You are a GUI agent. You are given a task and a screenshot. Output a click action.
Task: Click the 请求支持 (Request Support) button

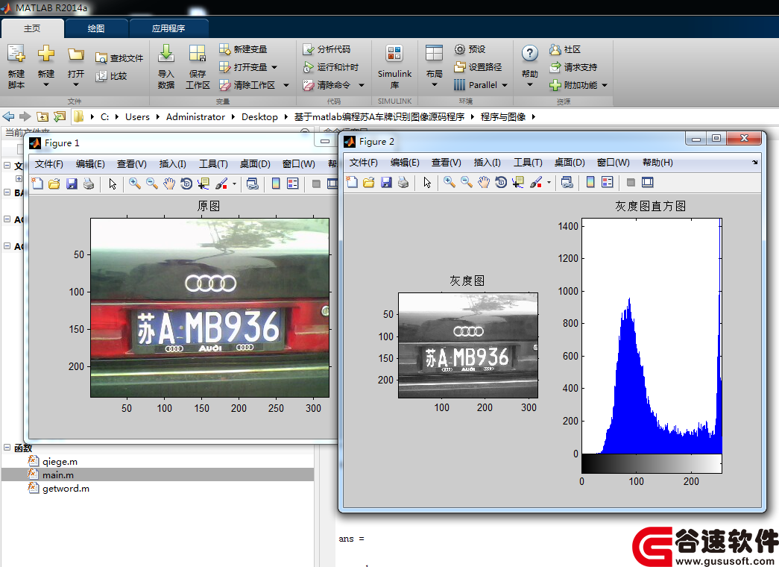click(573, 67)
